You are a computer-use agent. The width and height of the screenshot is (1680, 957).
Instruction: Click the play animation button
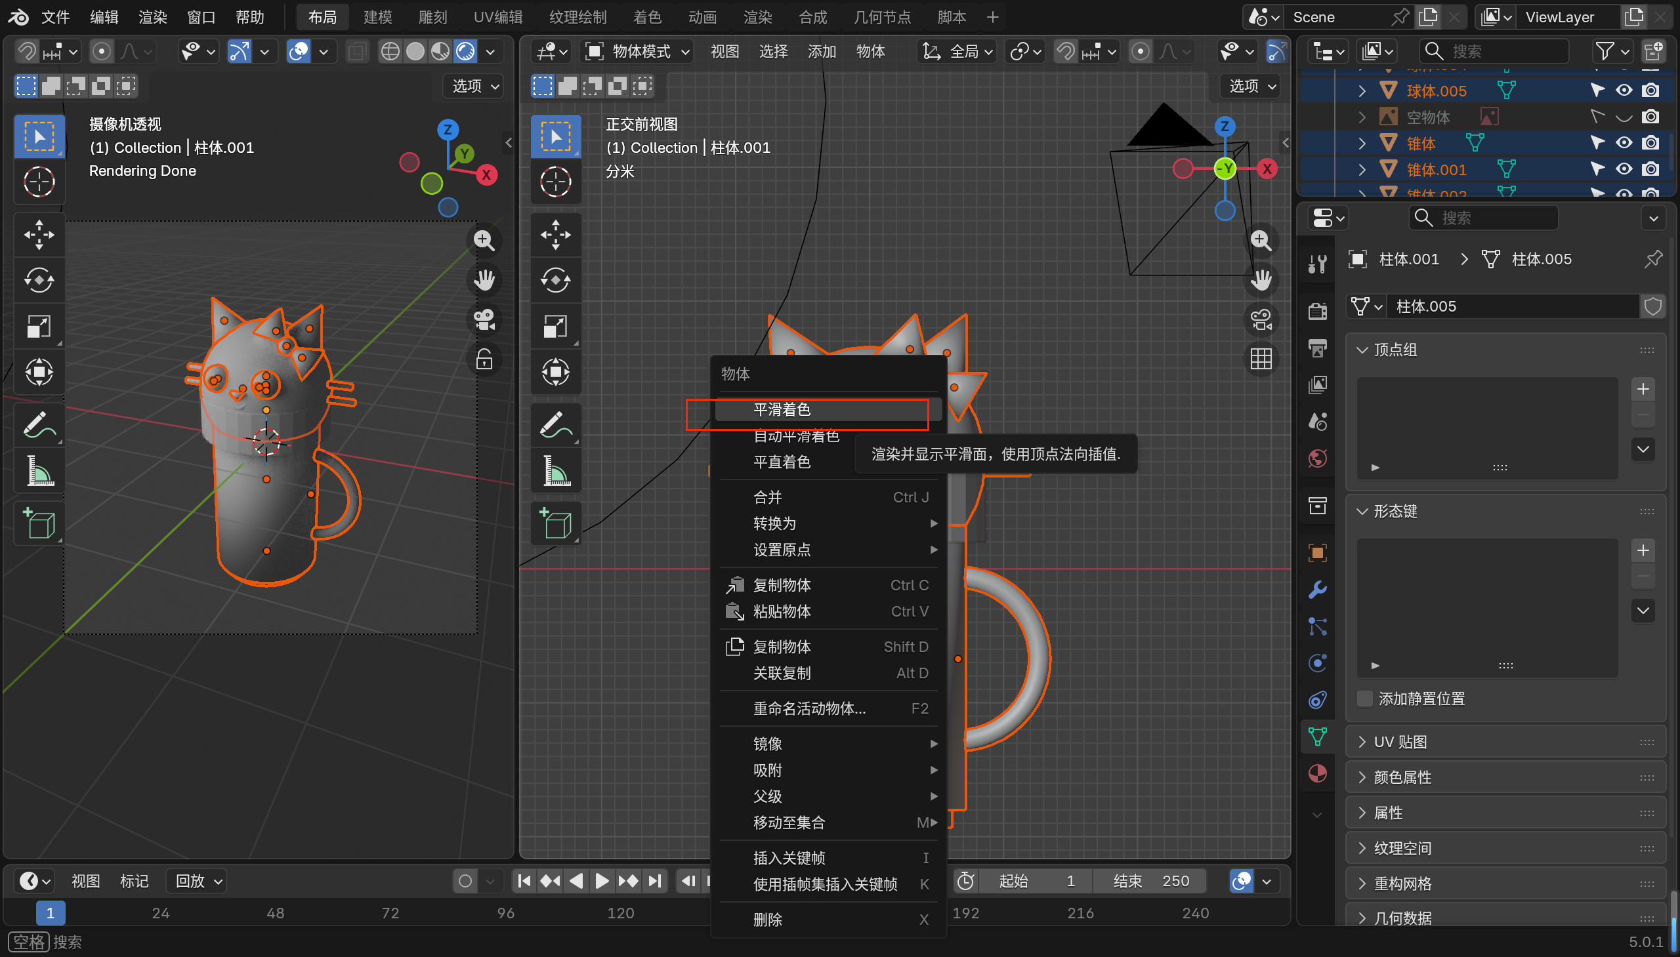click(x=601, y=881)
